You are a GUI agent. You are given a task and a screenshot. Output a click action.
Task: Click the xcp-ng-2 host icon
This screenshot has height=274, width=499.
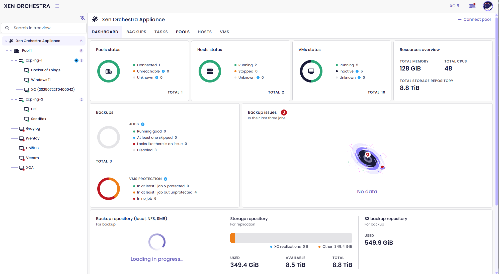click(x=21, y=99)
